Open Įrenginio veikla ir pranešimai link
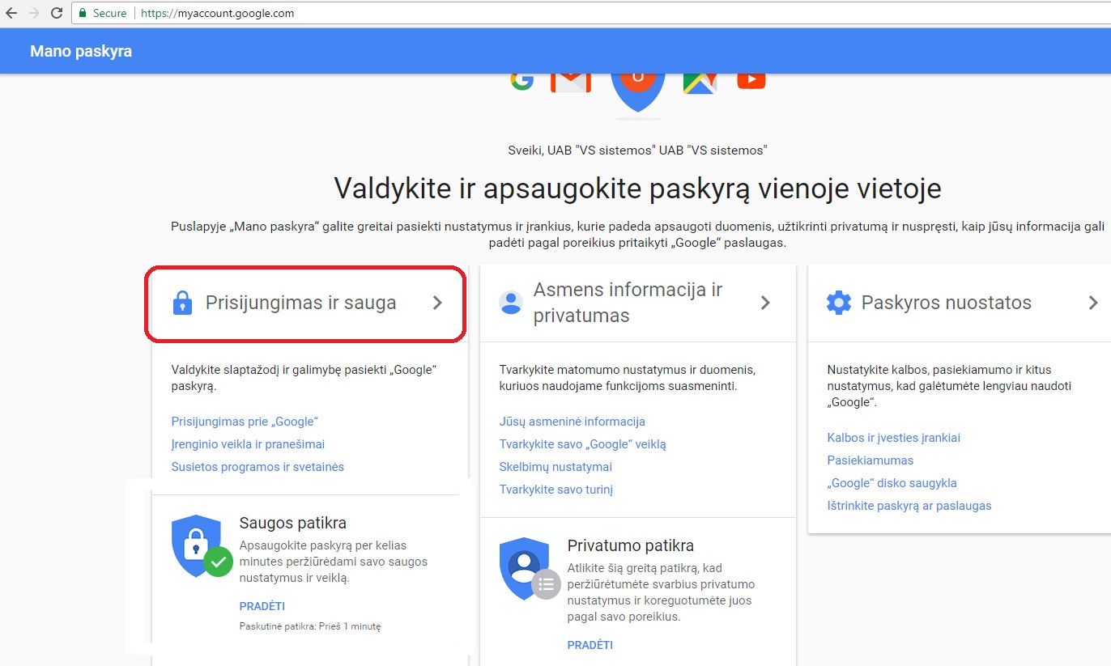This screenshot has width=1111, height=666. click(248, 444)
